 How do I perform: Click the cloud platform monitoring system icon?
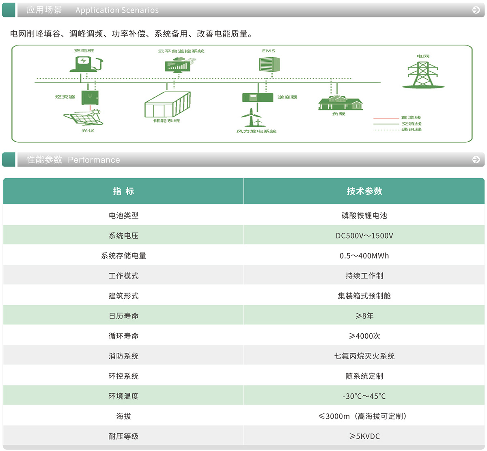pos(179,65)
